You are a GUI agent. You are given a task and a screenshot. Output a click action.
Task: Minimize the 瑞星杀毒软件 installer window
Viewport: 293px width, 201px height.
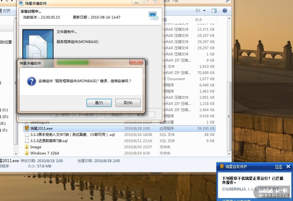pyautogui.click(x=136, y=2)
